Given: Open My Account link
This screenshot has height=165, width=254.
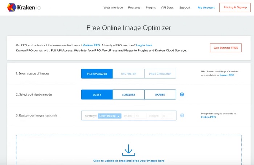Looking at the screenshot, I should 206,8.
